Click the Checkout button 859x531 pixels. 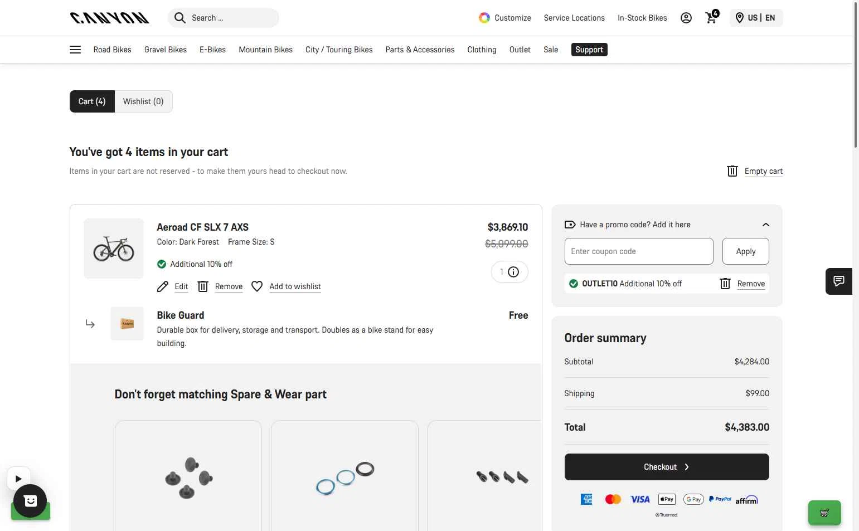[667, 467]
